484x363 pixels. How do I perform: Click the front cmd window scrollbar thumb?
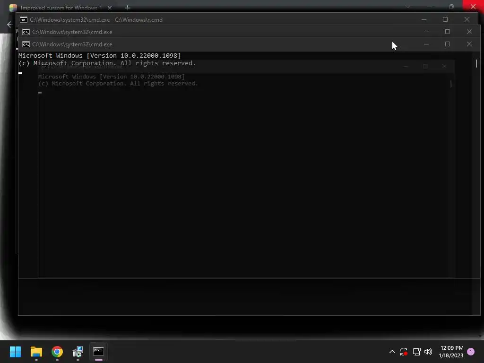click(476, 64)
